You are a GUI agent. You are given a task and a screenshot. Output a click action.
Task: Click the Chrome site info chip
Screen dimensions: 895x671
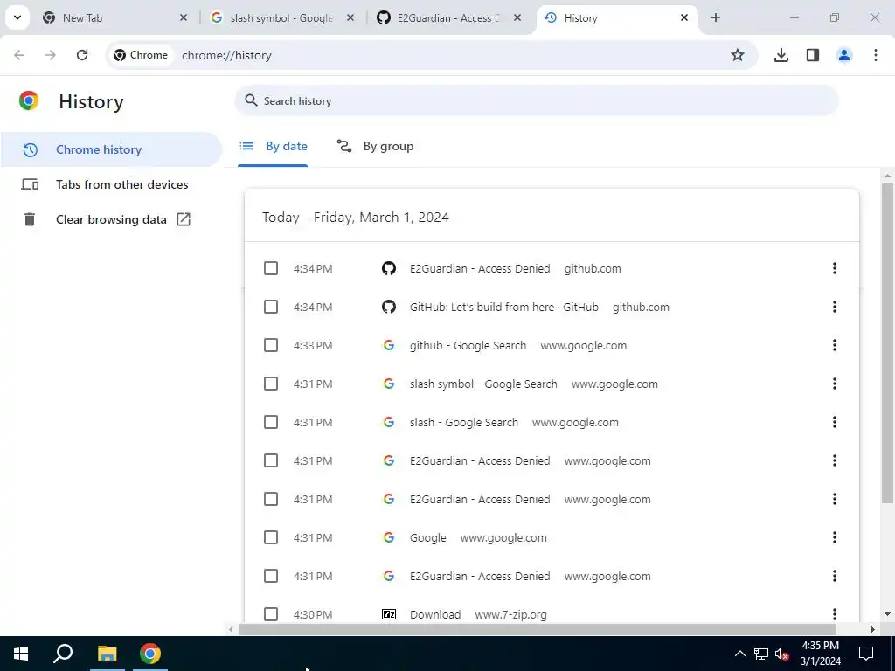click(x=141, y=55)
